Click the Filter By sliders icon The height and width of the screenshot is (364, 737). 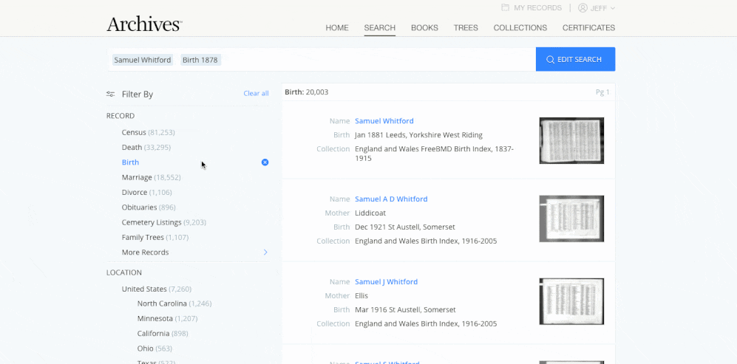click(x=110, y=94)
